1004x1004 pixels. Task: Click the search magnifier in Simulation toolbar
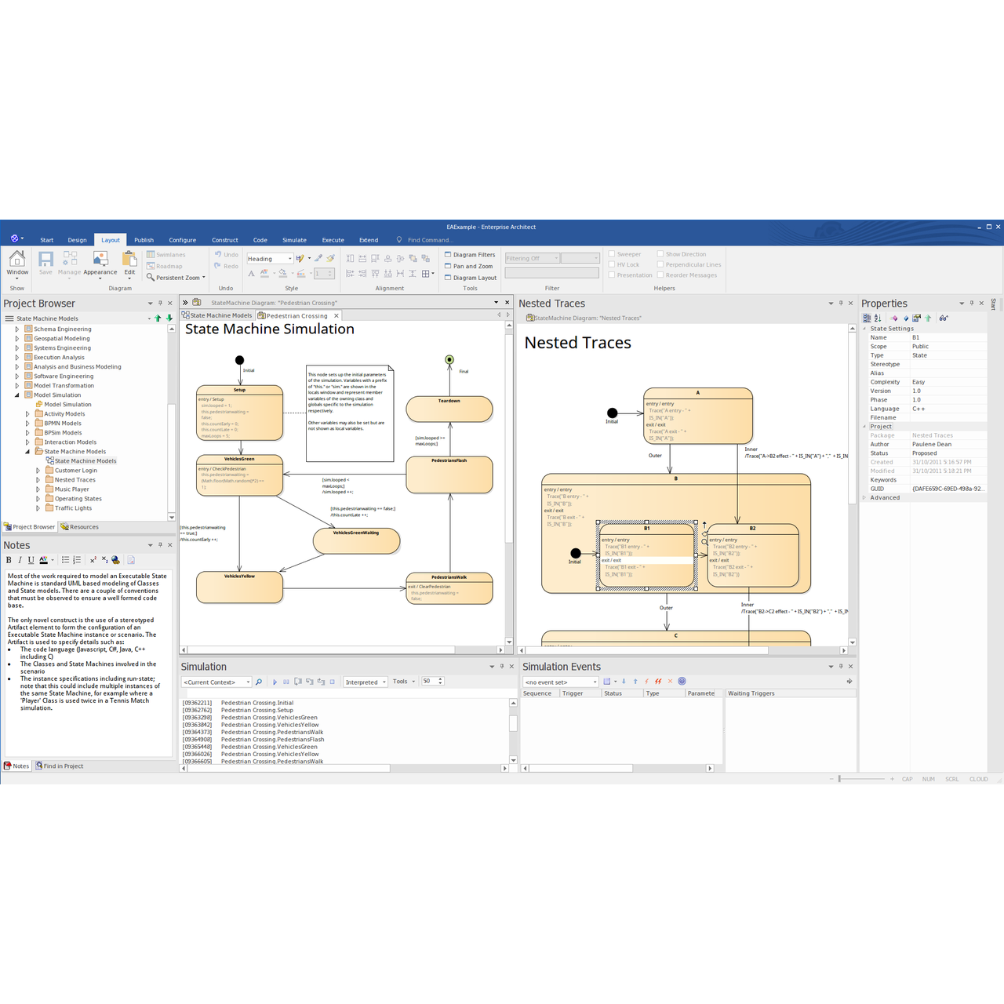(259, 681)
